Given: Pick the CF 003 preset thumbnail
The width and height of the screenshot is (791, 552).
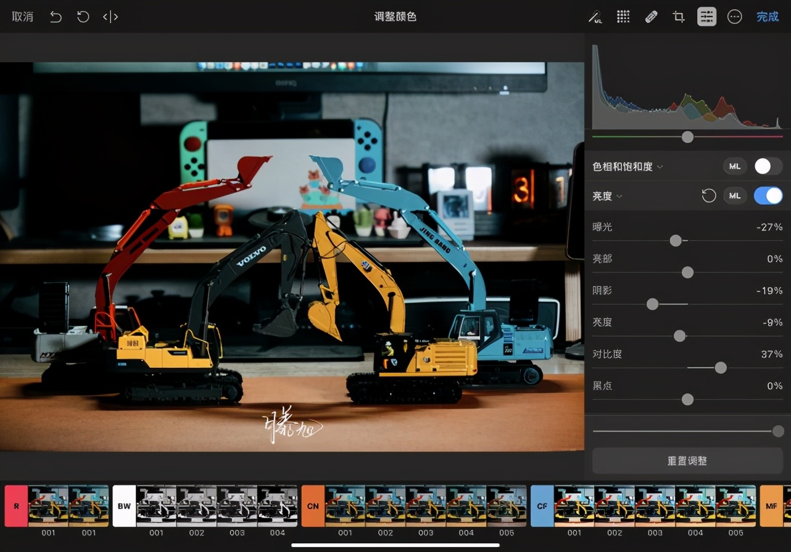Looking at the screenshot, I should point(655,506).
